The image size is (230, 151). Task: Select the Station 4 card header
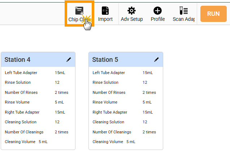click(32, 60)
